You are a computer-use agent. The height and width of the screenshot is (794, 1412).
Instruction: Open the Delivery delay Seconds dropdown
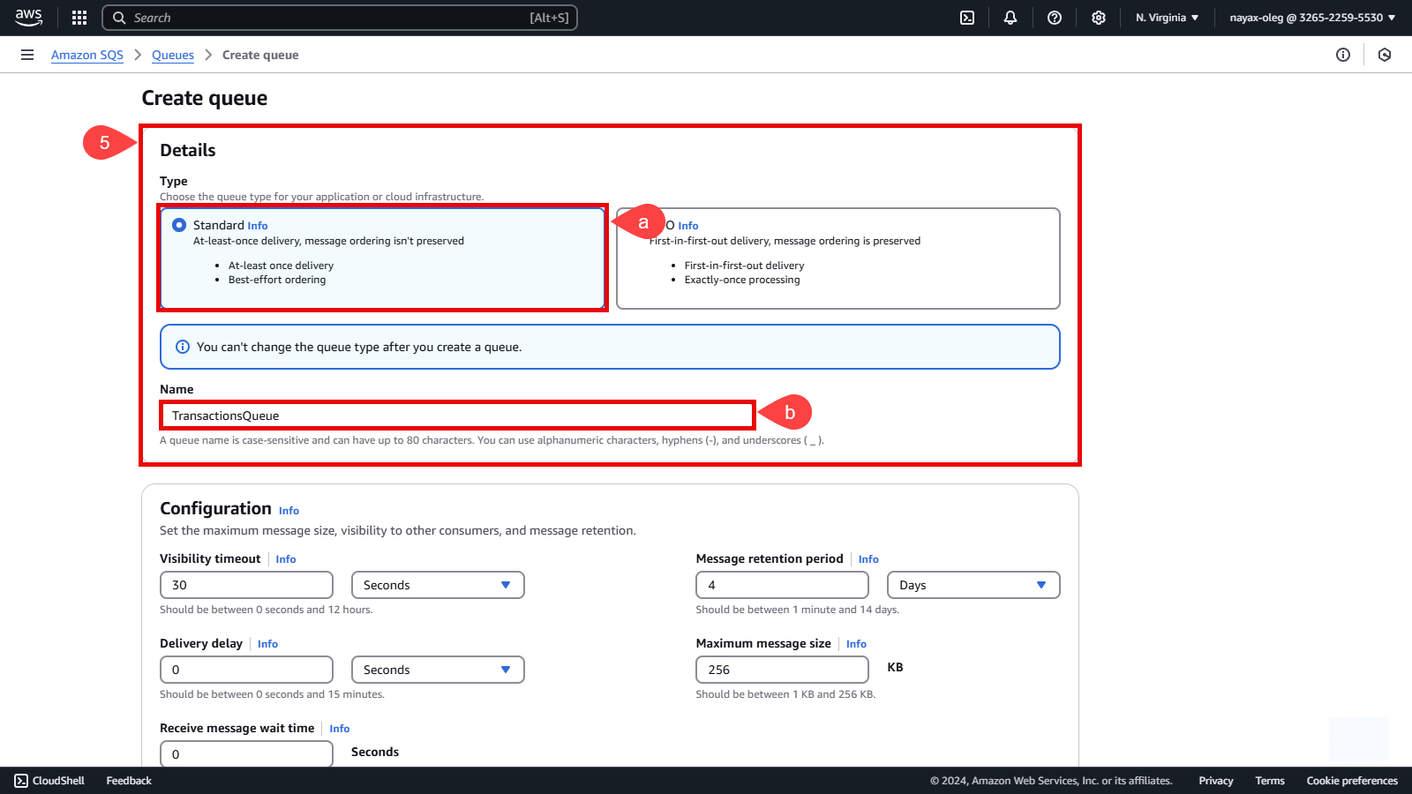[438, 670]
